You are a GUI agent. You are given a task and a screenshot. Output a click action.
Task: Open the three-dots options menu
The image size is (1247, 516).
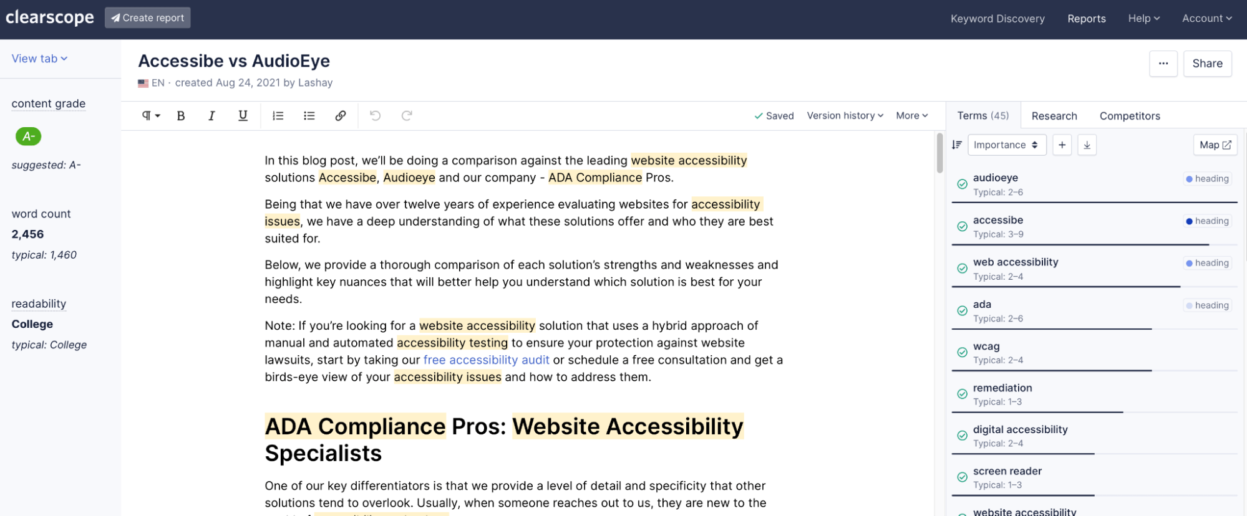(1163, 64)
